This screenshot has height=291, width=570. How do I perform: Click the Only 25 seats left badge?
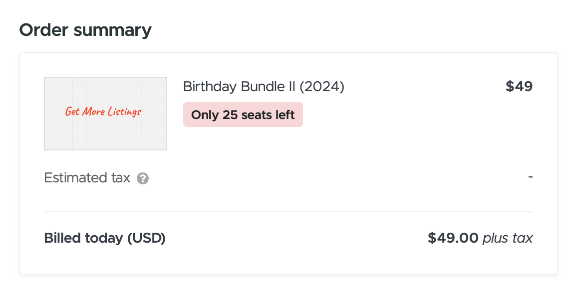tap(243, 115)
